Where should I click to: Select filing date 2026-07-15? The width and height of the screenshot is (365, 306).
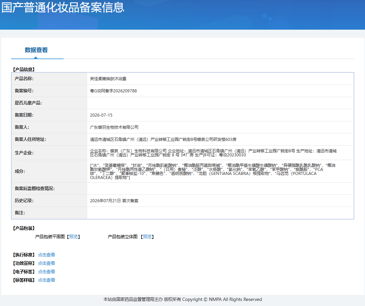[101, 115]
